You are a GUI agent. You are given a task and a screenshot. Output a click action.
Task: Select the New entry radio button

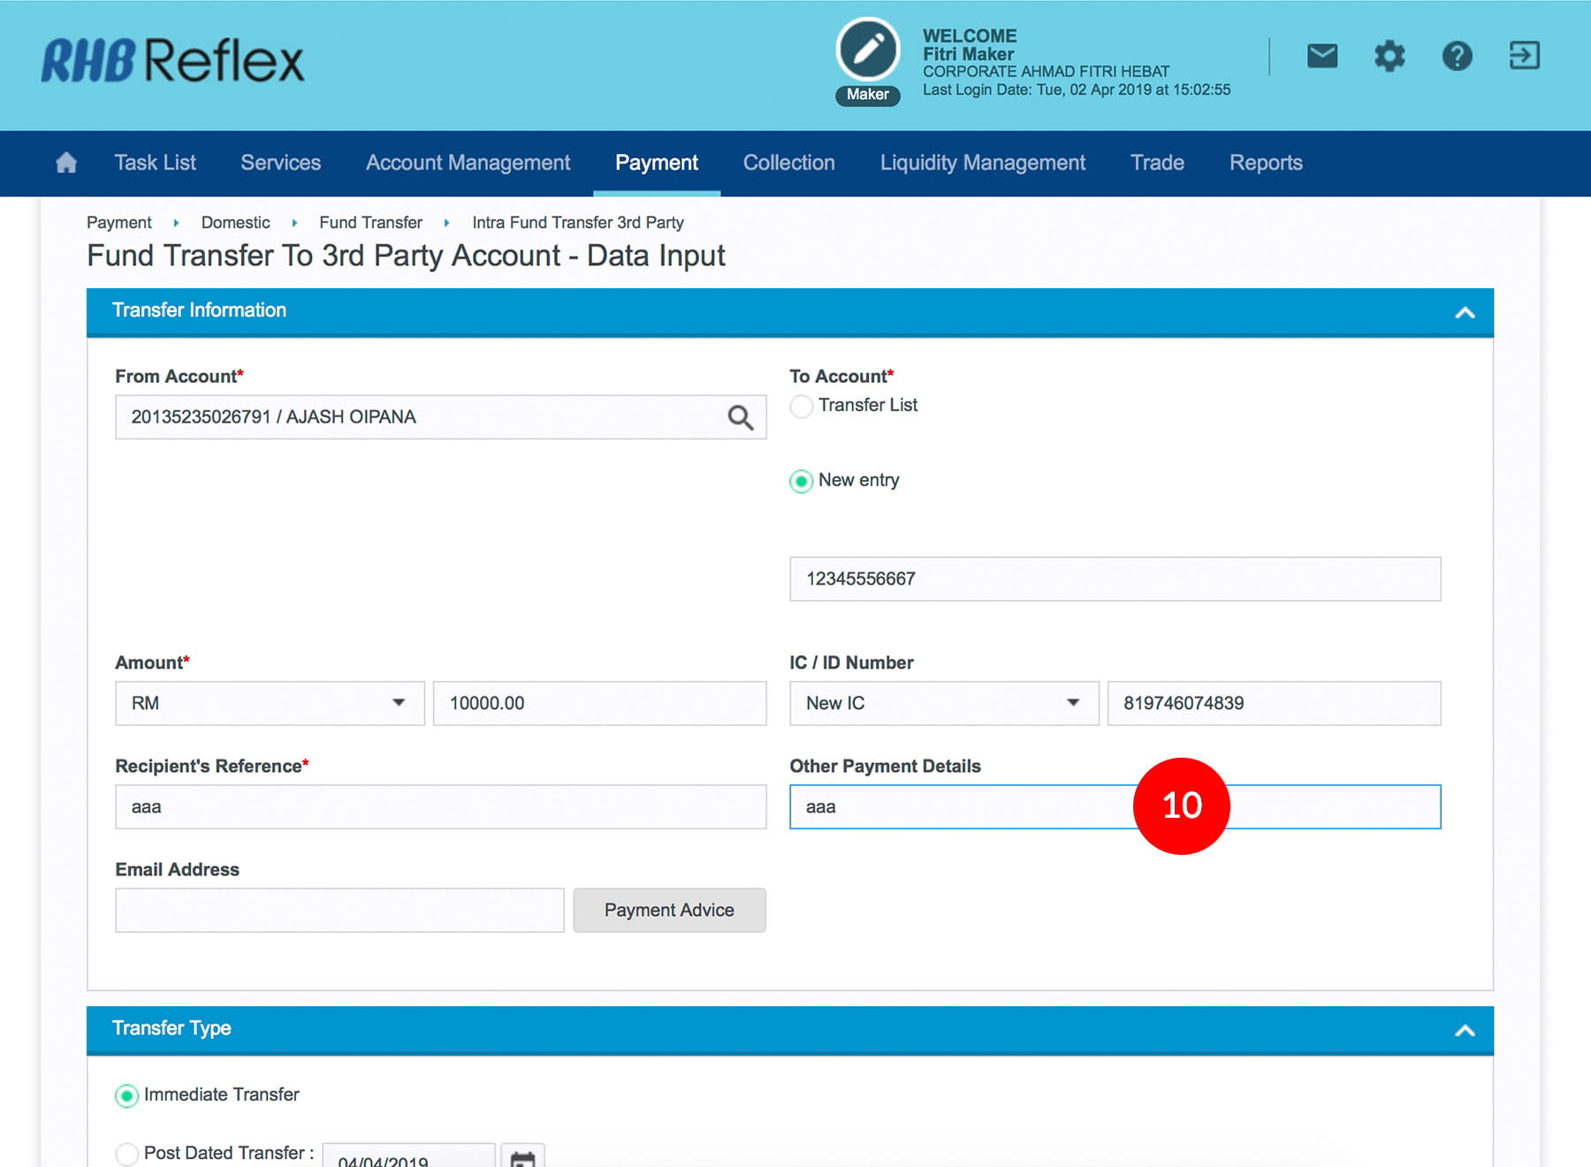click(x=802, y=481)
